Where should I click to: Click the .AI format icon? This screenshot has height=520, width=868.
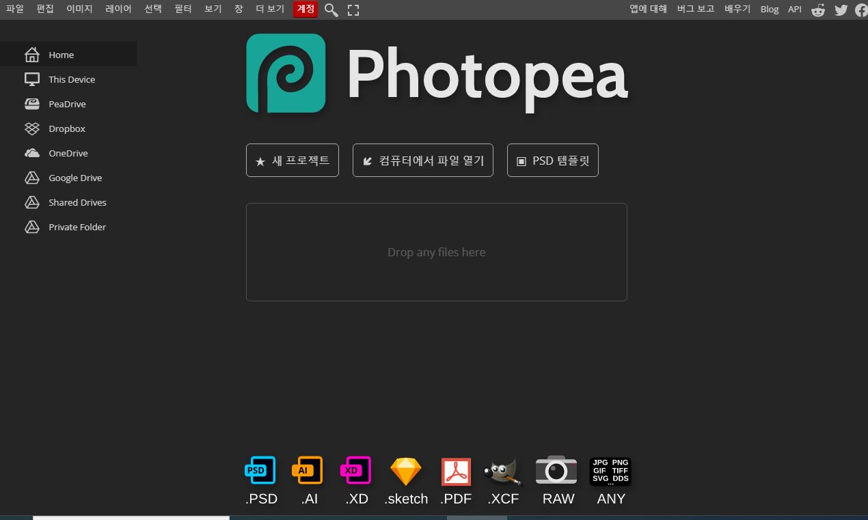308,470
